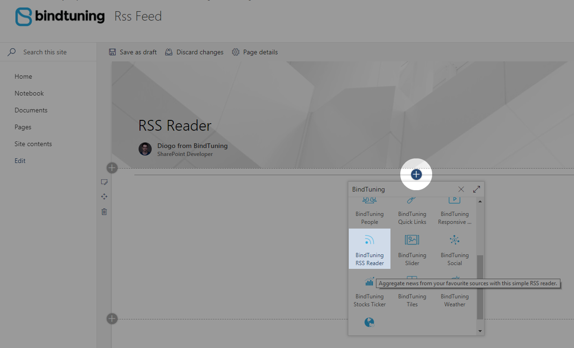Expand the web part picker to full size
Image resolution: width=574 pixels, height=348 pixels.
click(477, 189)
